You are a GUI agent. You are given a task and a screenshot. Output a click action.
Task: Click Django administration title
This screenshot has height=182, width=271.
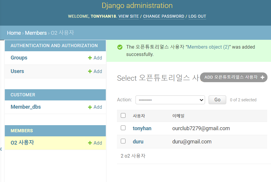(x=137, y=6)
